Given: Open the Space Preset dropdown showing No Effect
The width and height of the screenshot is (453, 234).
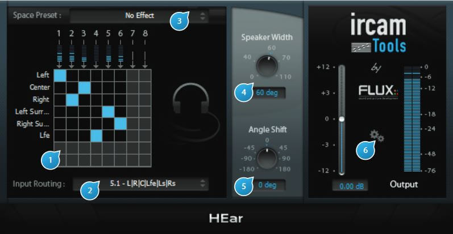Looking at the screenshot, I should 139,15.
